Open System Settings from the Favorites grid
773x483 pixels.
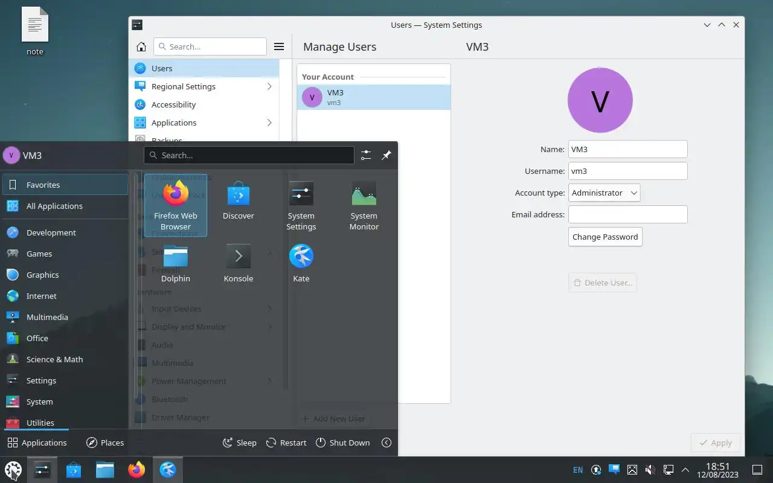click(x=301, y=205)
